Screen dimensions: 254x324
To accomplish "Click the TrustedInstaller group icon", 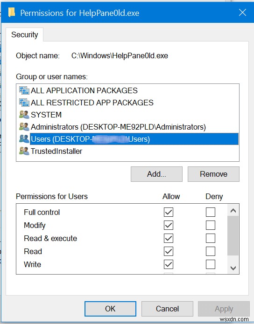I will click(x=24, y=151).
